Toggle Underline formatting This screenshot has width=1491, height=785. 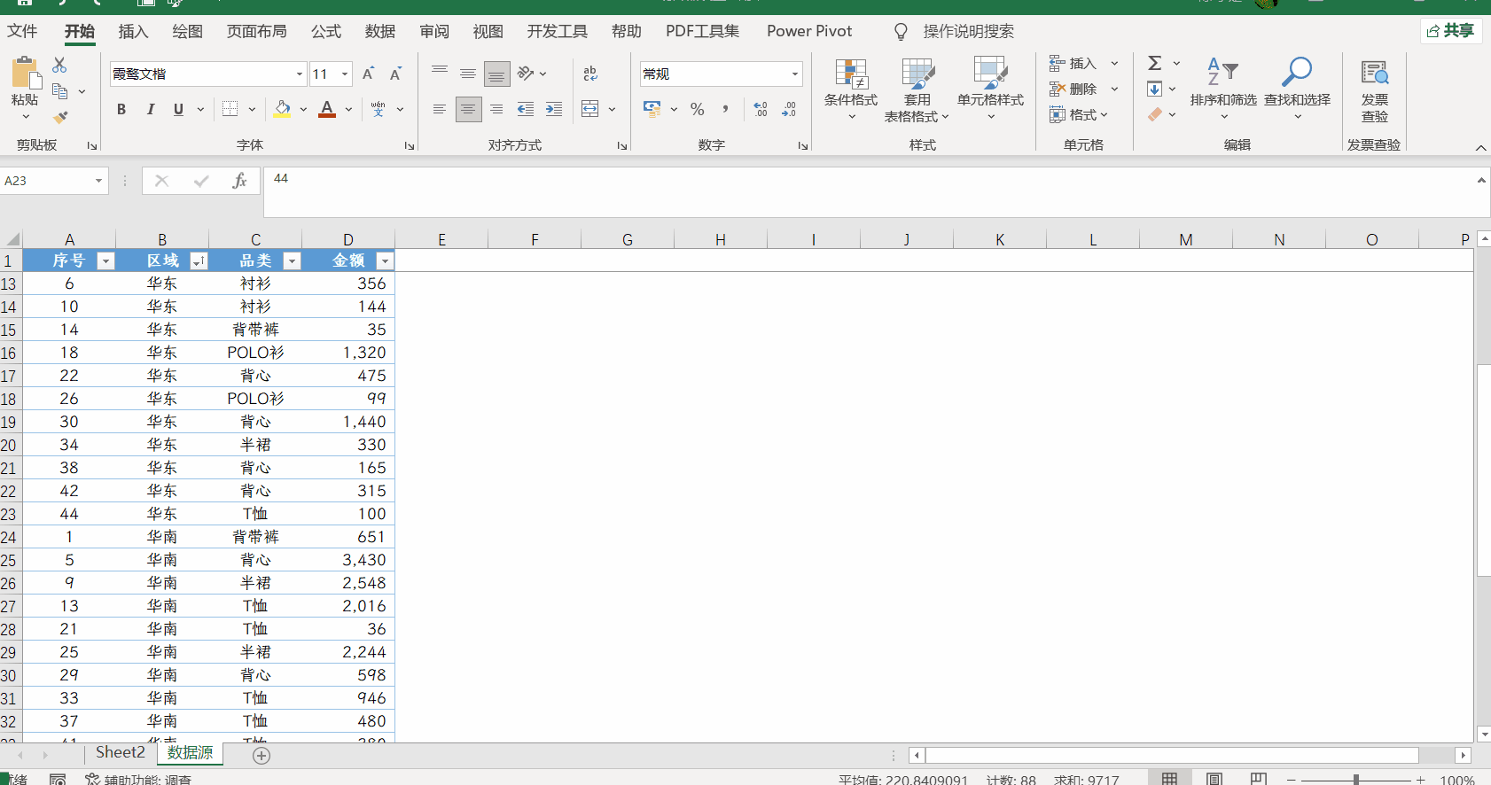coord(178,109)
